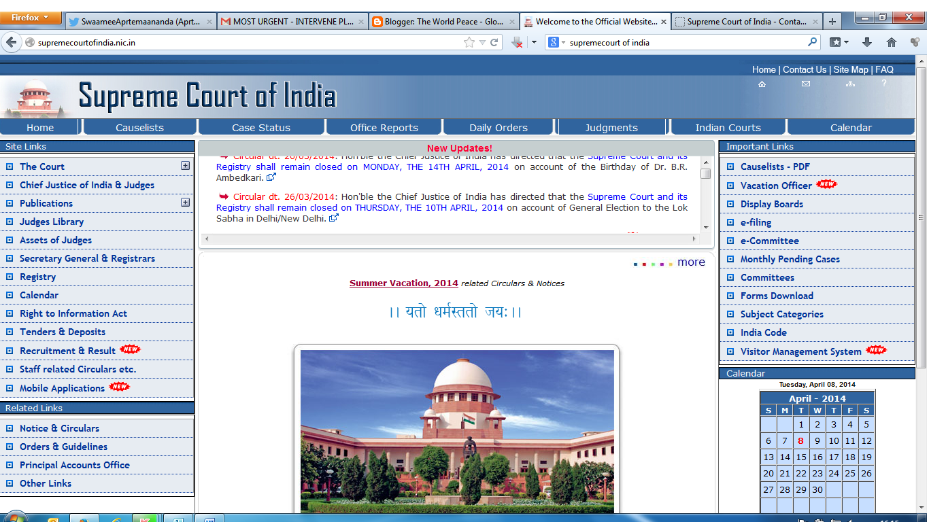
Task: Click the page's main vertical scrollbar thumb
Action: [x=922, y=217]
